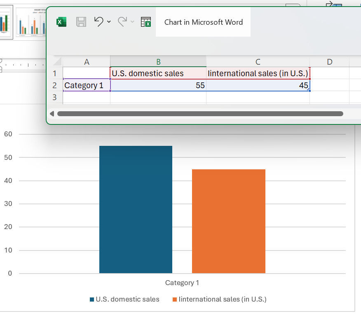Click the '20' value on the chart axis

8,227
